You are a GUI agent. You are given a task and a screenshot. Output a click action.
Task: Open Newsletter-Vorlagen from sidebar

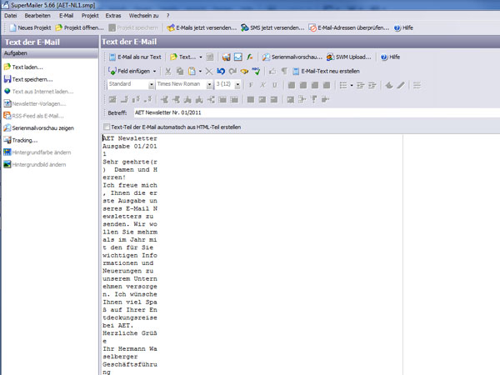[x=35, y=103]
